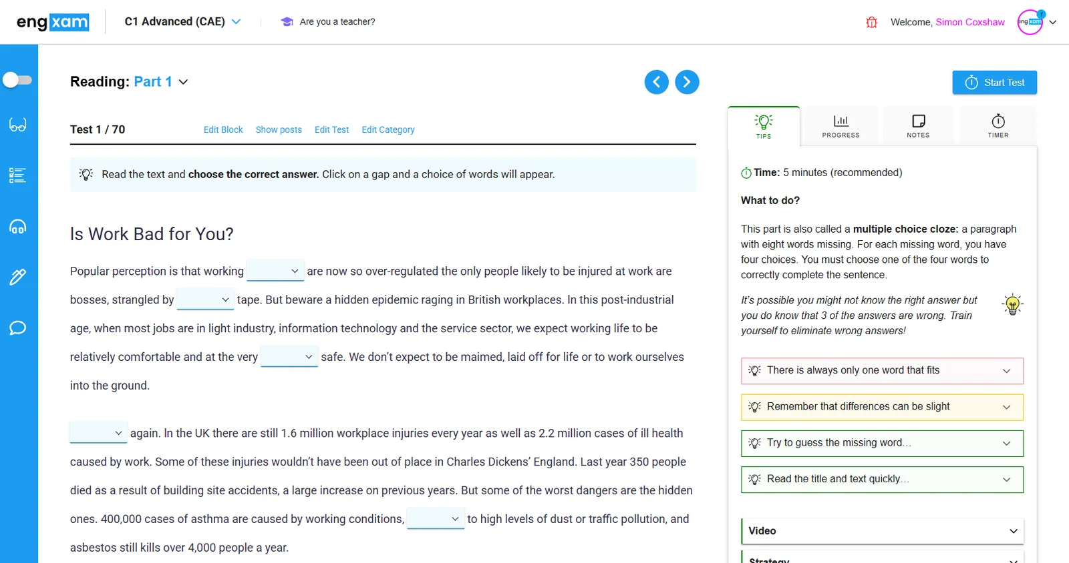Click the engxam logo
1069x563 pixels.
[x=53, y=22]
